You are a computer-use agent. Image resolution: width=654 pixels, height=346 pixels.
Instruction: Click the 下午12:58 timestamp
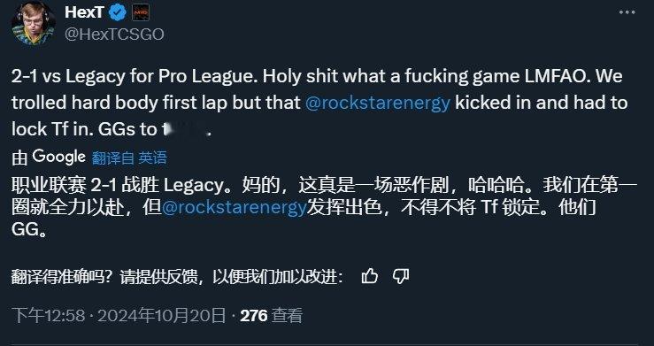pos(49,316)
